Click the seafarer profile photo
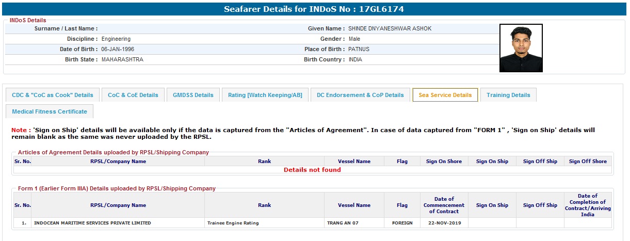 point(521,48)
